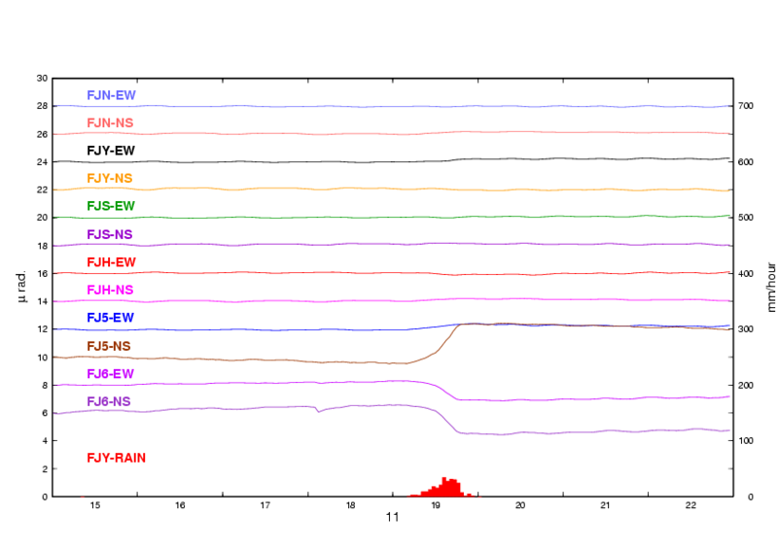Click the FJ5-EW series label
778x549 pixels.
coord(110,318)
